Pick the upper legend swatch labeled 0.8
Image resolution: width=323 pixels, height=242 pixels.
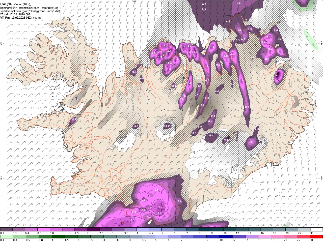pyautogui.click(x=56, y=229)
